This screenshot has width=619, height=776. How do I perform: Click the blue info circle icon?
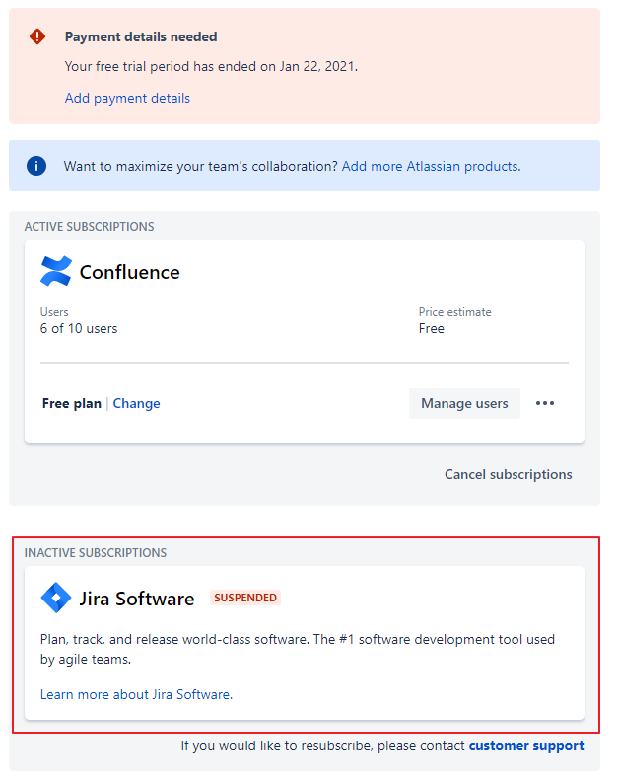coord(36,166)
